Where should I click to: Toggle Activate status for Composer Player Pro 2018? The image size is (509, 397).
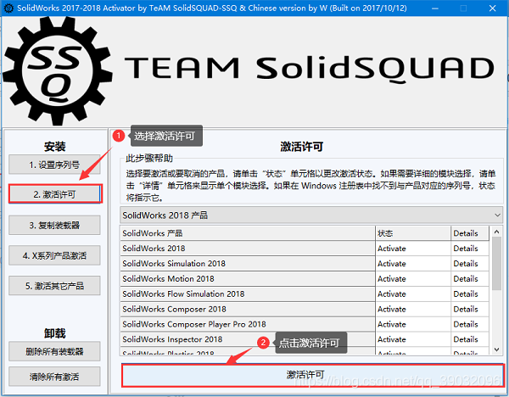pyautogui.click(x=413, y=324)
